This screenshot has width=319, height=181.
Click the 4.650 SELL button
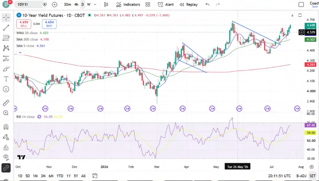click(24, 24)
